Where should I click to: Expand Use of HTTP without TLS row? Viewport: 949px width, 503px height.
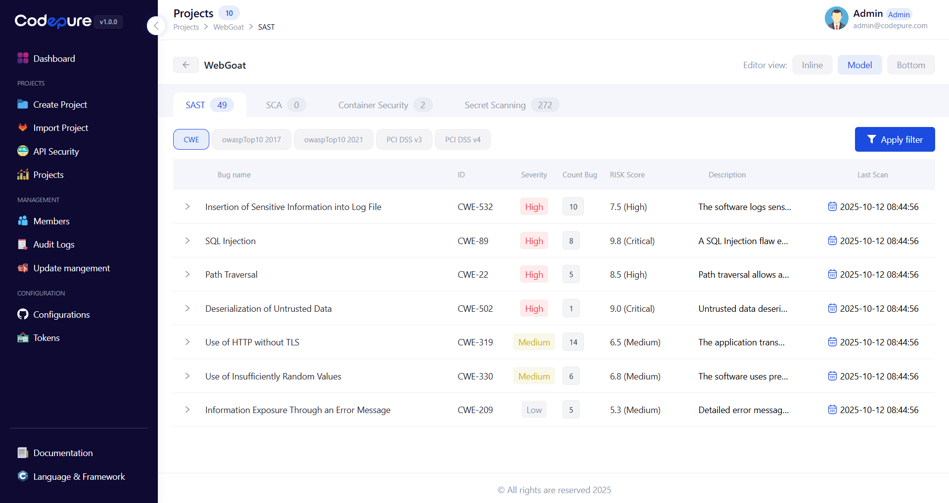(x=188, y=342)
